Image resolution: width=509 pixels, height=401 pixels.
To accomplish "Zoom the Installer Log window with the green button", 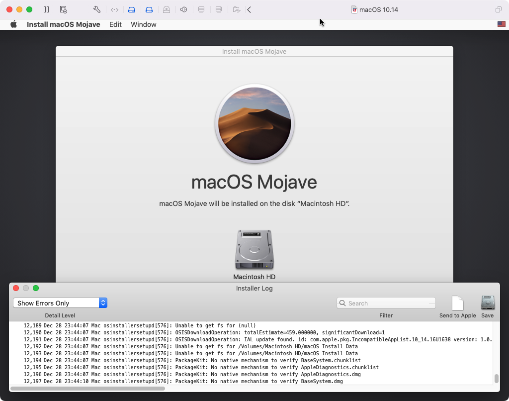I will pos(36,288).
